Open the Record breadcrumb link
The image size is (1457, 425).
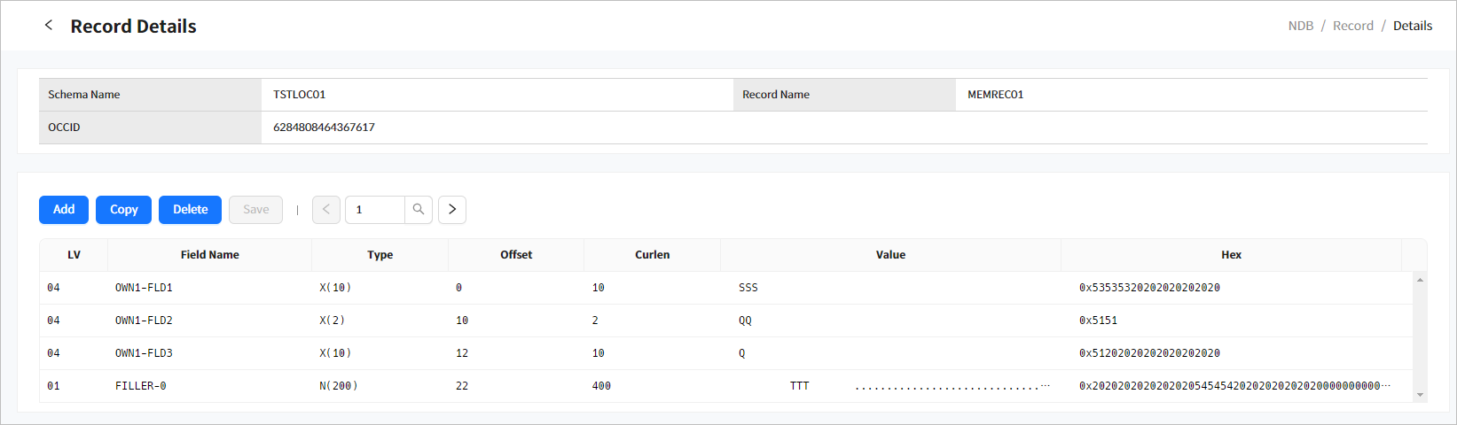1352,26
